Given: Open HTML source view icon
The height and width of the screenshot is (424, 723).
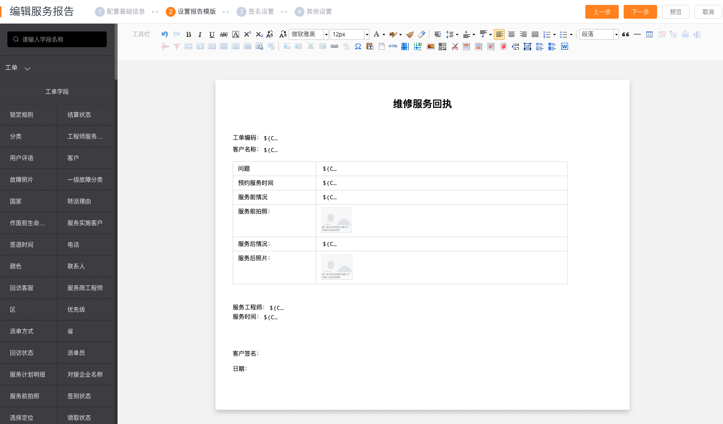Looking at the screenshot, I should click(393, 46).
